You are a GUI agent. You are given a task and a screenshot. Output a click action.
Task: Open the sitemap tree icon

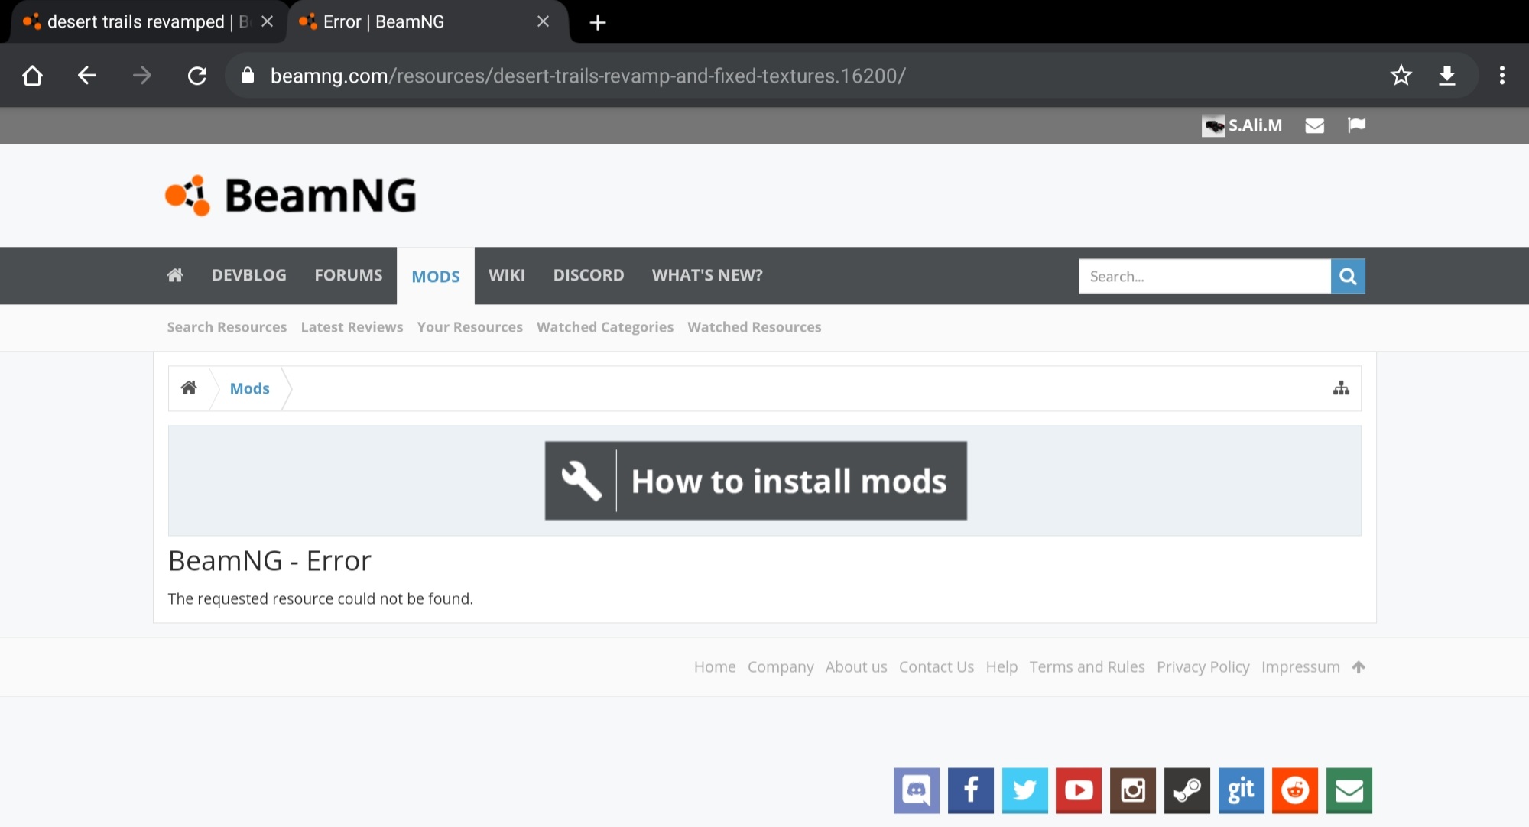pos(1341,388)
